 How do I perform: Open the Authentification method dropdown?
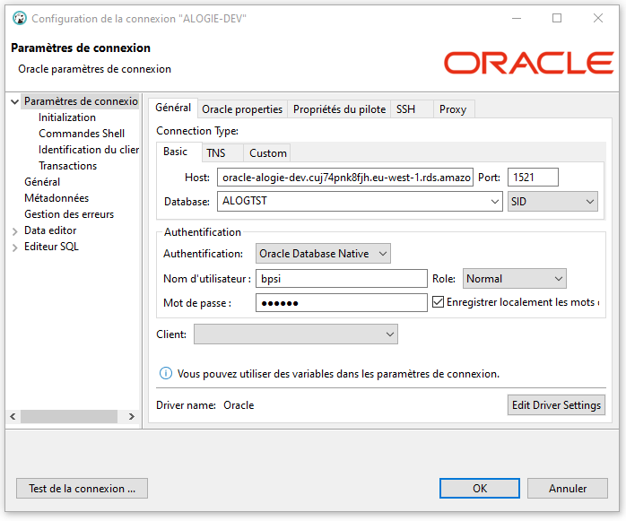point(323,254)
